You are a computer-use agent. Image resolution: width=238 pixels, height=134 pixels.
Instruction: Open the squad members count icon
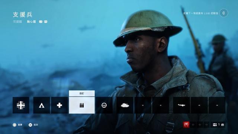(x=215, y=125)
